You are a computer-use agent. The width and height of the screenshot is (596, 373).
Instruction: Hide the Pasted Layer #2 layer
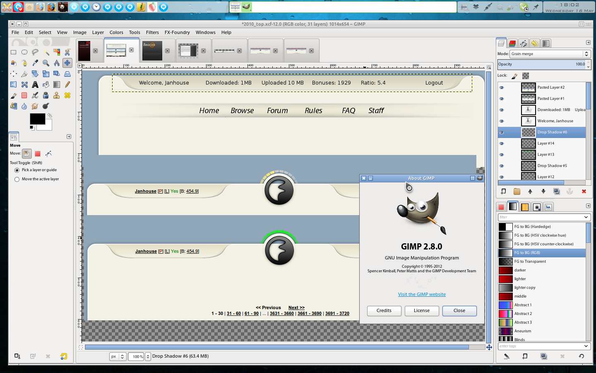pyautogui.click(x=502, y=87)
